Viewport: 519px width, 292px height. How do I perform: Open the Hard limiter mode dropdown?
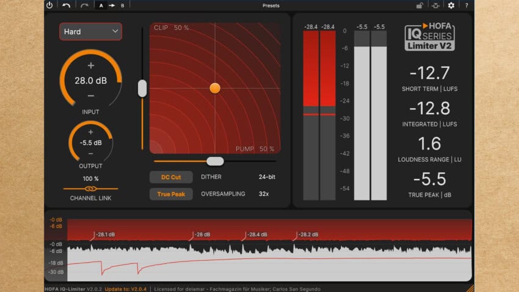point(91,32)
